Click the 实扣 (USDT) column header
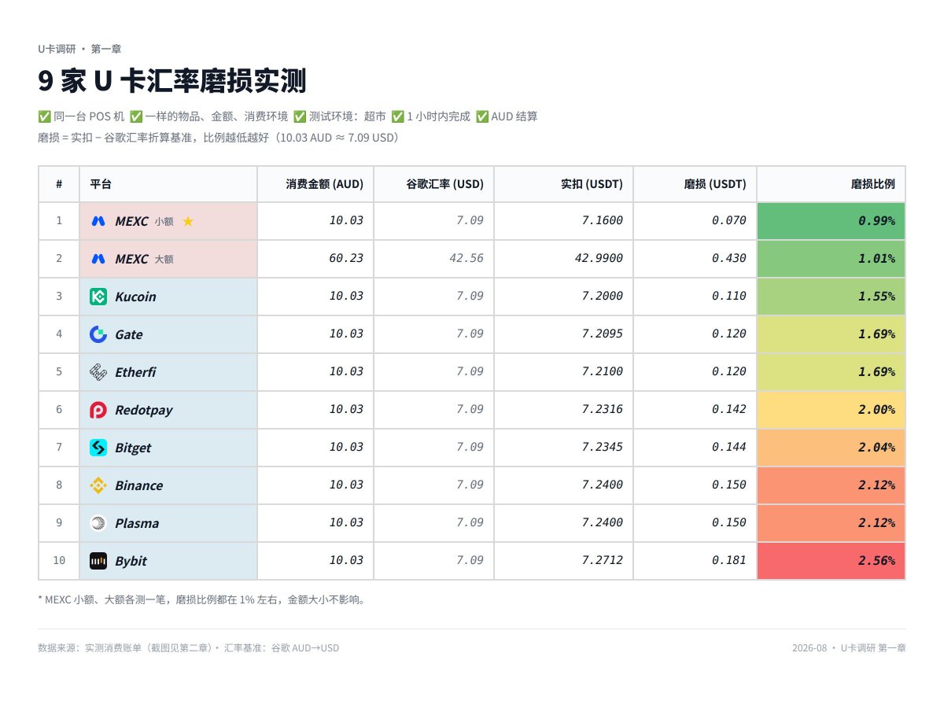 pyautogui.click(x=563, y=184)
